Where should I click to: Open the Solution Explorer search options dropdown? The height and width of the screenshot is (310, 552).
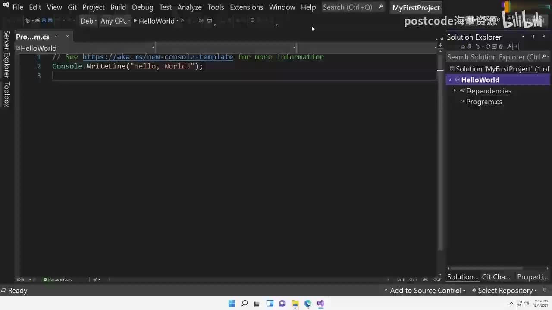[547, 57]
